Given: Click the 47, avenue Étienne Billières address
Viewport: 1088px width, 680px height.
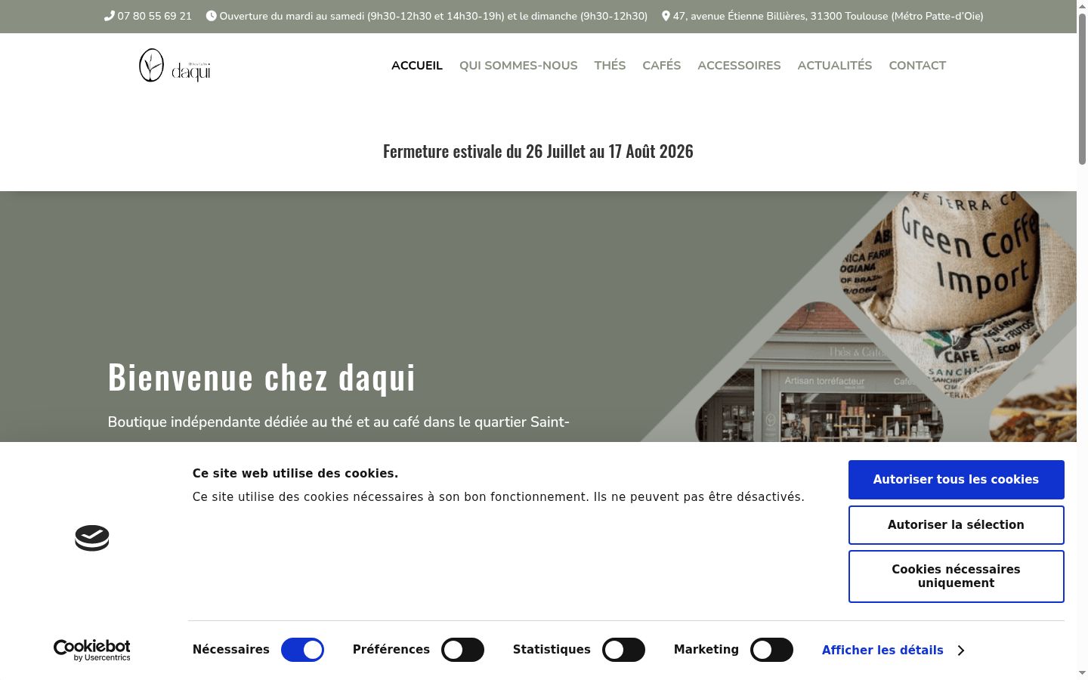Looking at the screenshot, I should pos(828,16).
